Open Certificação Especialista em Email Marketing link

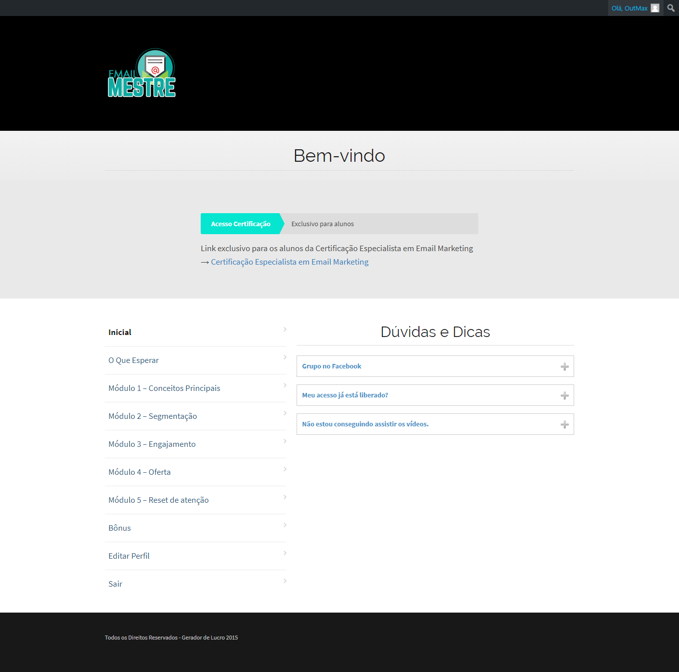(x=290, y=262)
